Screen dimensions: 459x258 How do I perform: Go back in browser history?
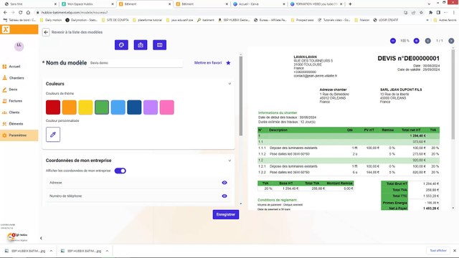coord(5,13)
